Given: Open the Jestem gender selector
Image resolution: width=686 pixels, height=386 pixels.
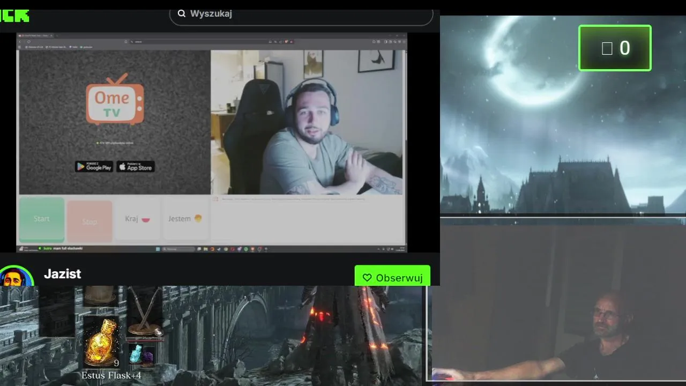Looking at the screenshot, I should [185, 219].
